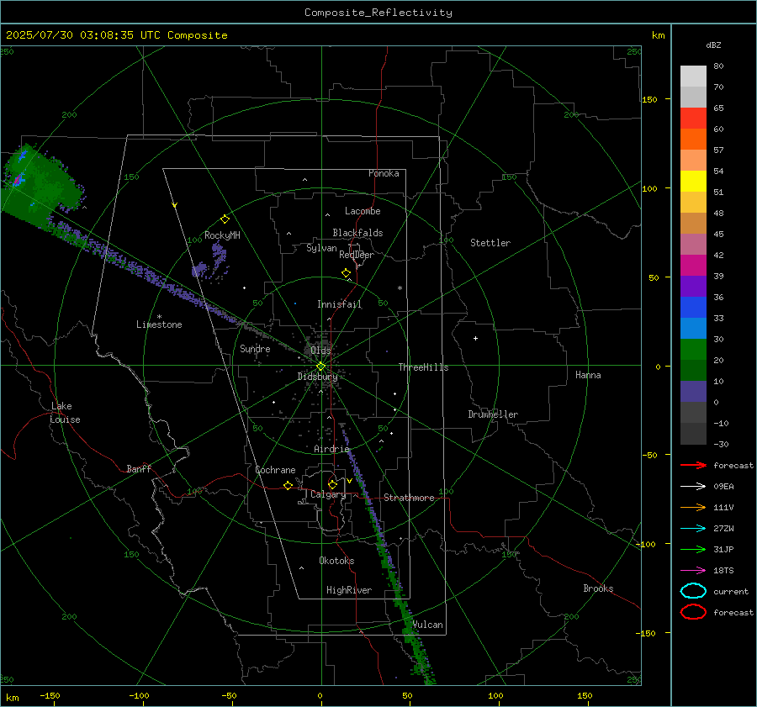757x707 pixels.
Task: Click the Vulcan city label
Action: click(x=428, y=625)
